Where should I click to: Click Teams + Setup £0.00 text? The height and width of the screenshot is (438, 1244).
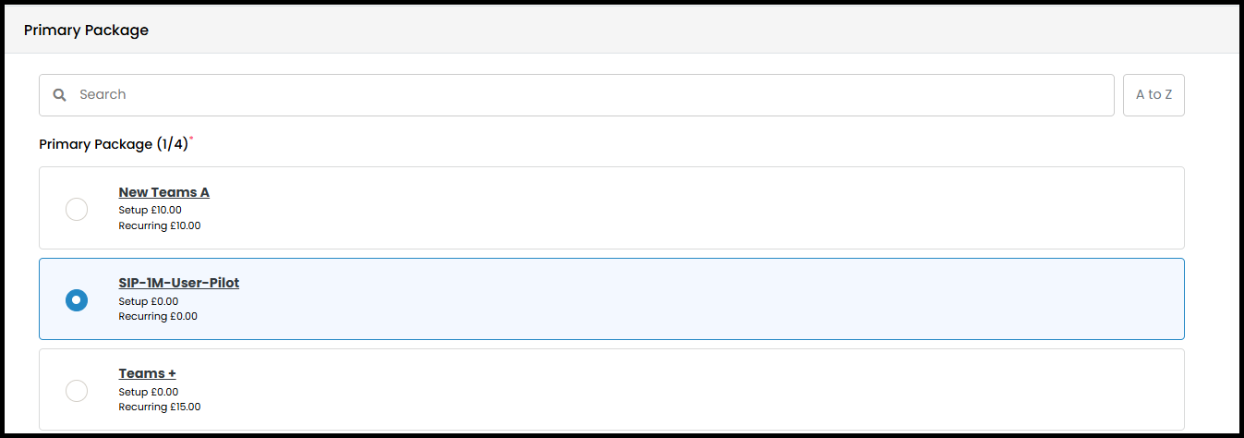[x=149, y=392]
